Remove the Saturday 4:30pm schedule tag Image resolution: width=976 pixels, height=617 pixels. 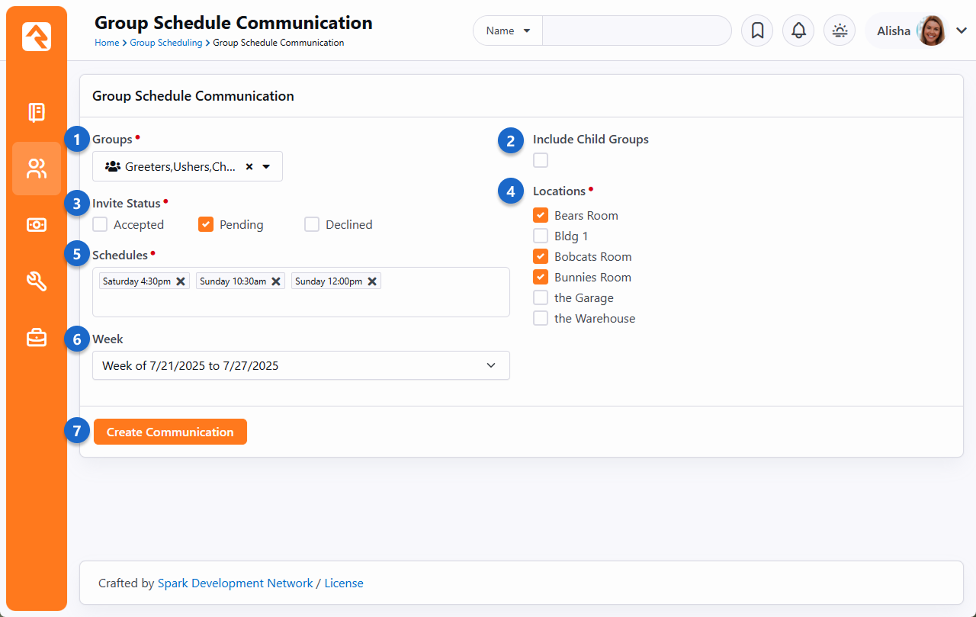[181, 281]
